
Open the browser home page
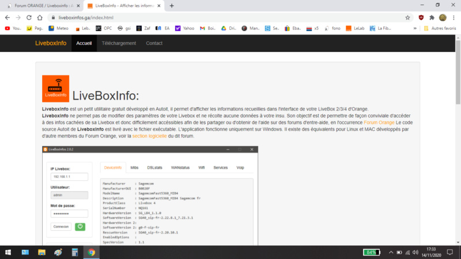point(40,18)
